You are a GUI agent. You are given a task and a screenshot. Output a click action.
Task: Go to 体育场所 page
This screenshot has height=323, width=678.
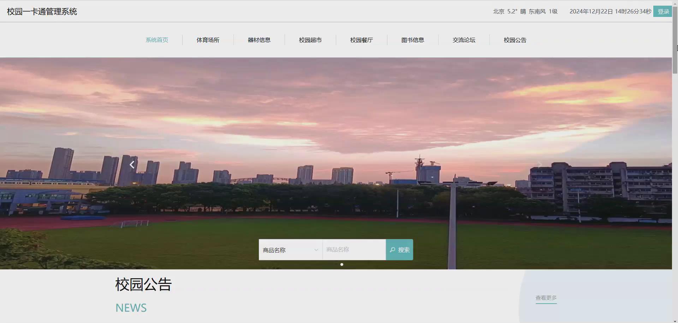pos(208,40)
